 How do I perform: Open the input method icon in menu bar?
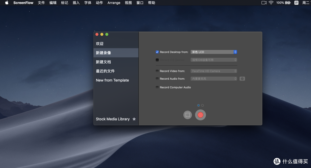click(x=296, y=3)
